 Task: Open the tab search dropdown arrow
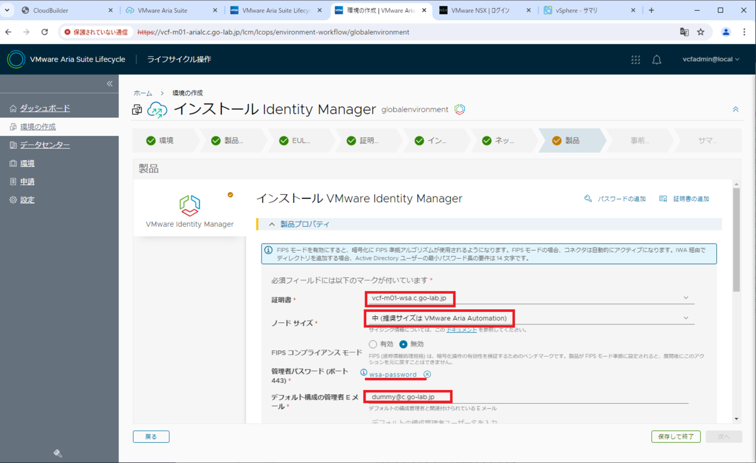[x=7, y=10]
